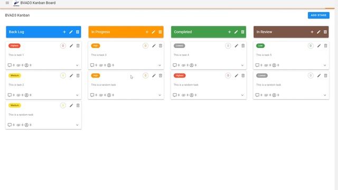The width and height of the screenshot is (338, 190).
Task: Click the 'In Review' stage title
Action: point(264,32)
